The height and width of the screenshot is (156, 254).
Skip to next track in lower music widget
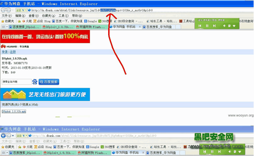click(x=219, y=152)
